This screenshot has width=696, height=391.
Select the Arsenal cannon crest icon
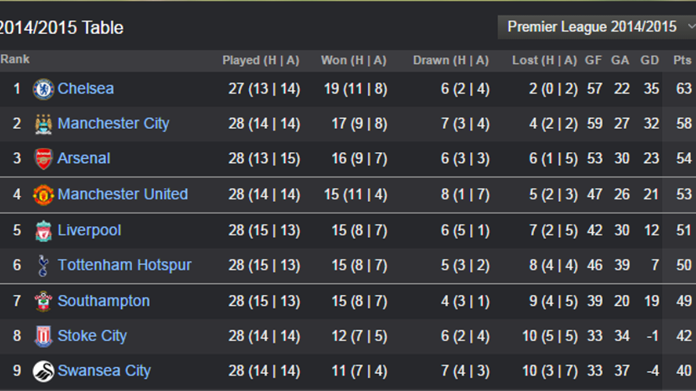(43, 158)
